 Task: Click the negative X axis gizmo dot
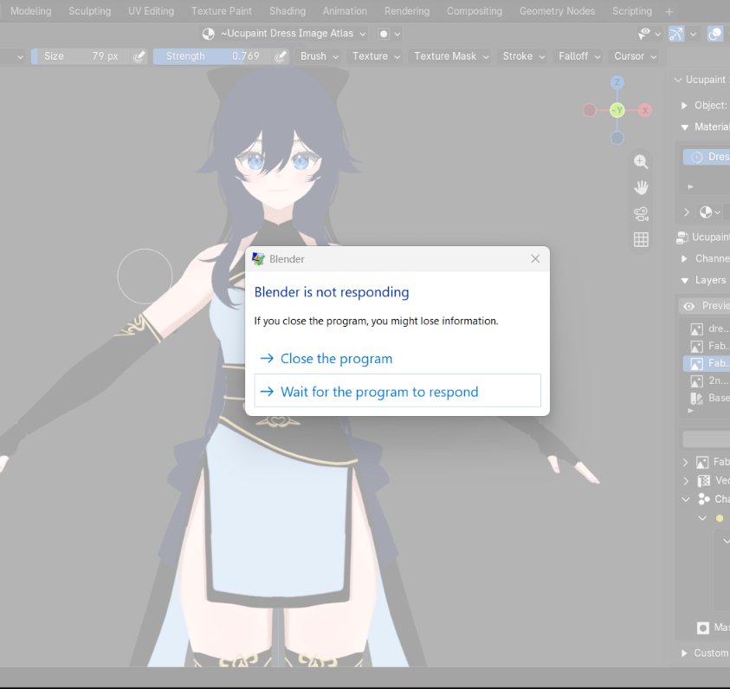tap(590, 110)
